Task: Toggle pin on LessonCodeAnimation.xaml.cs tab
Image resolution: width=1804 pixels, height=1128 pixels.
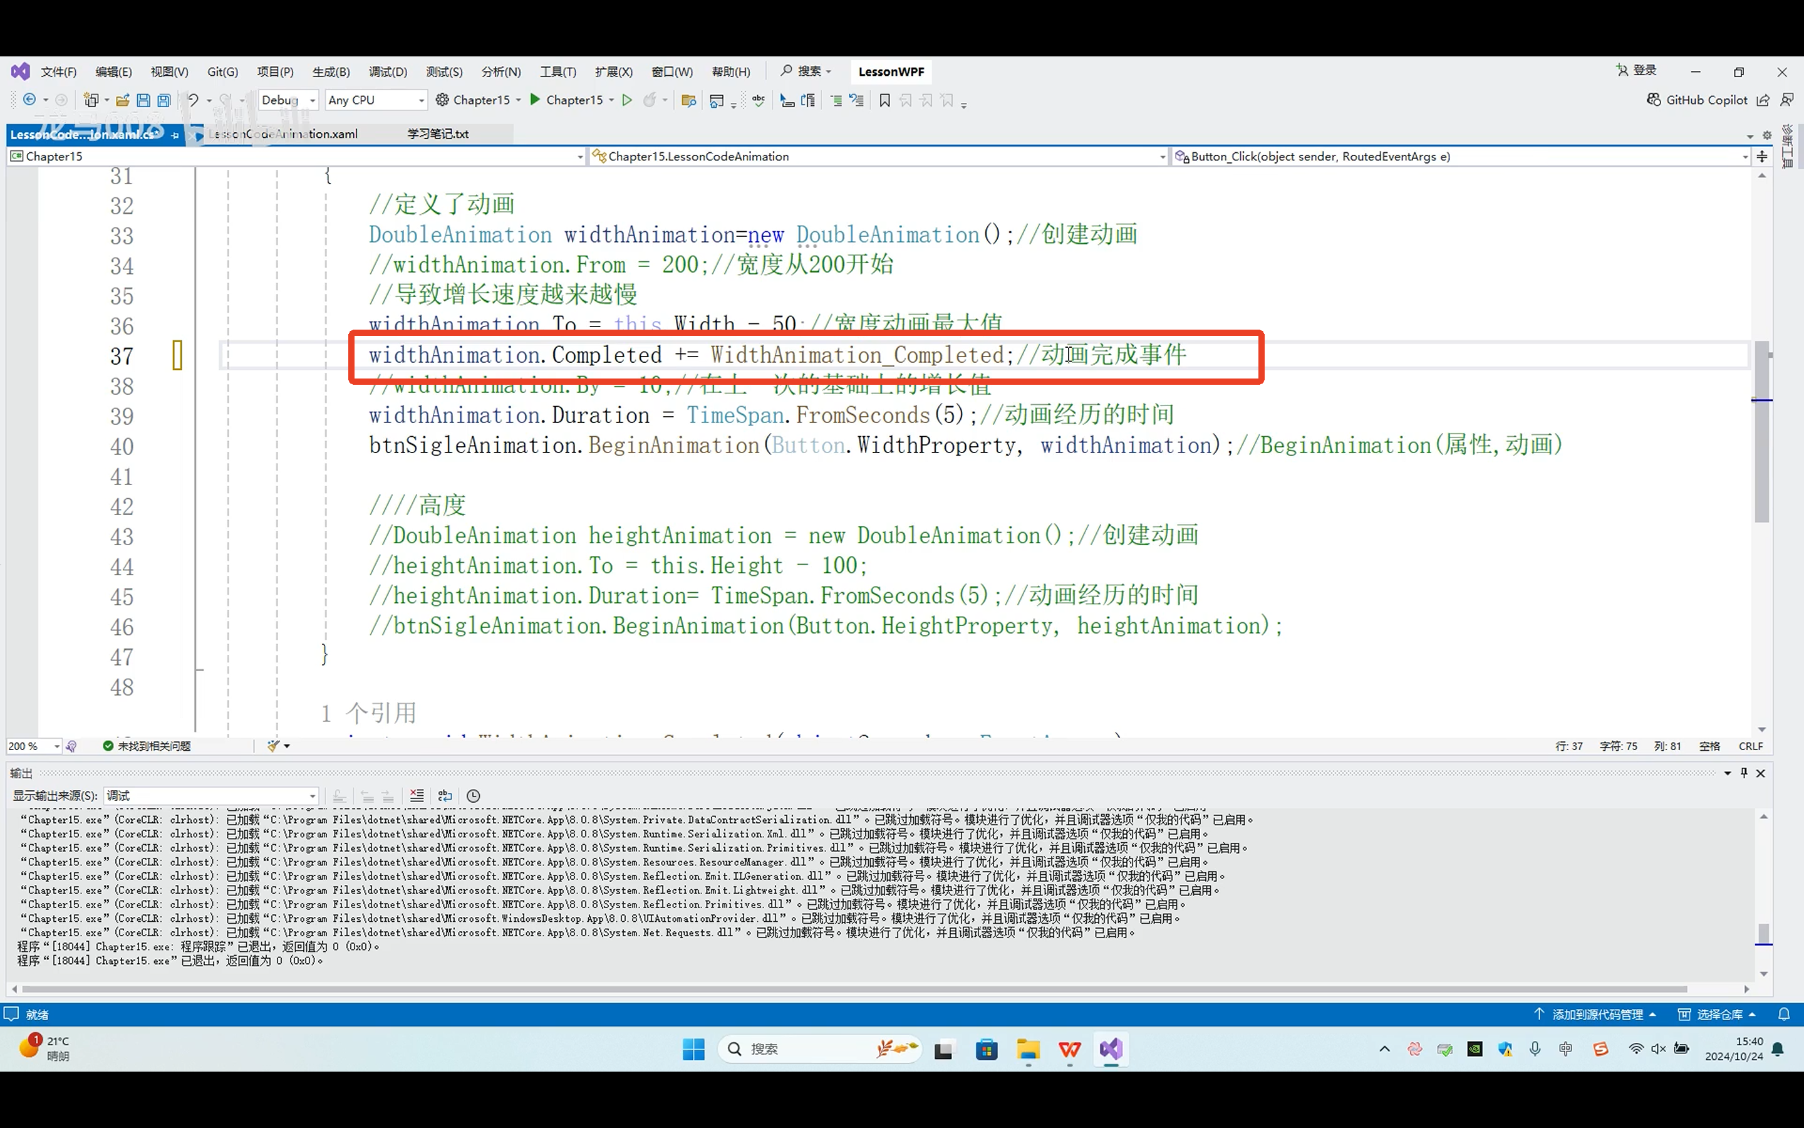Action: [175, 135]
